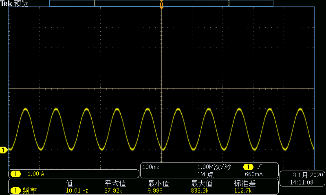Screen dimensions: 326x195
Task: Click the 值 column header
Action: coord(69,183)
